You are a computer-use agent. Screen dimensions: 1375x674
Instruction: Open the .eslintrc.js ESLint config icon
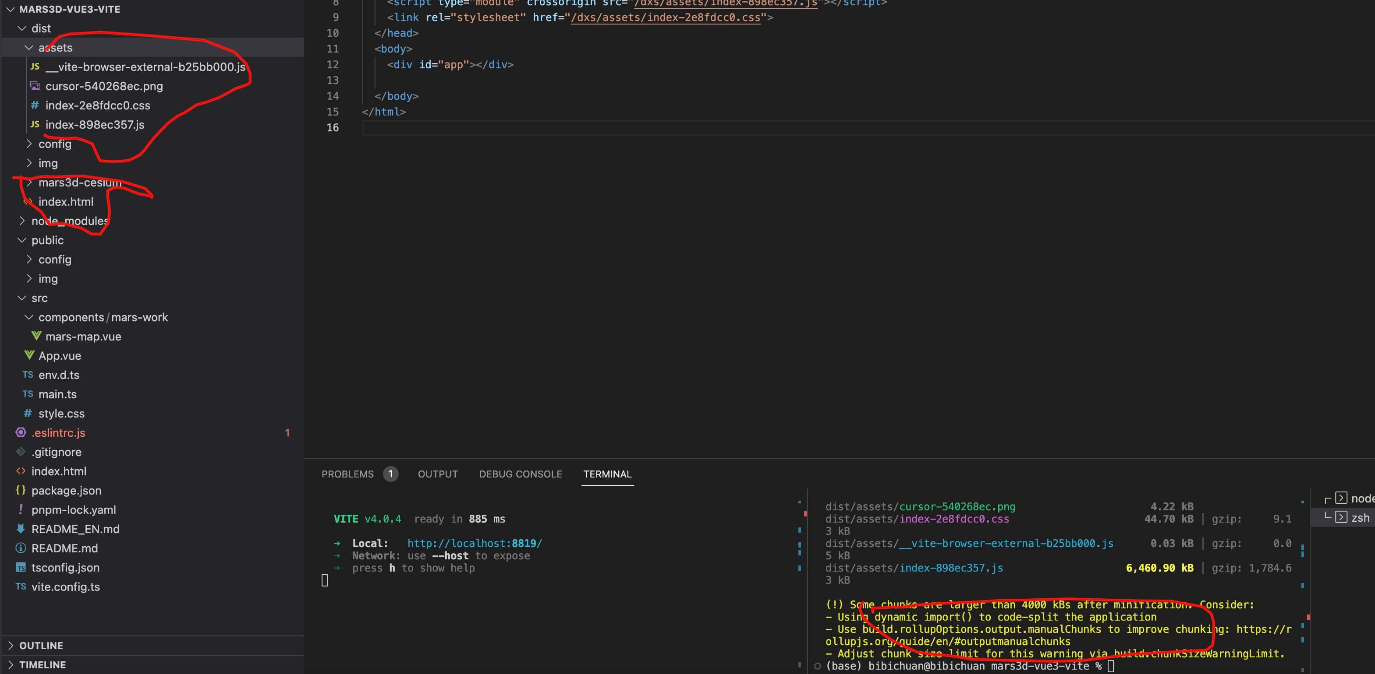click(x=21, y=432)
